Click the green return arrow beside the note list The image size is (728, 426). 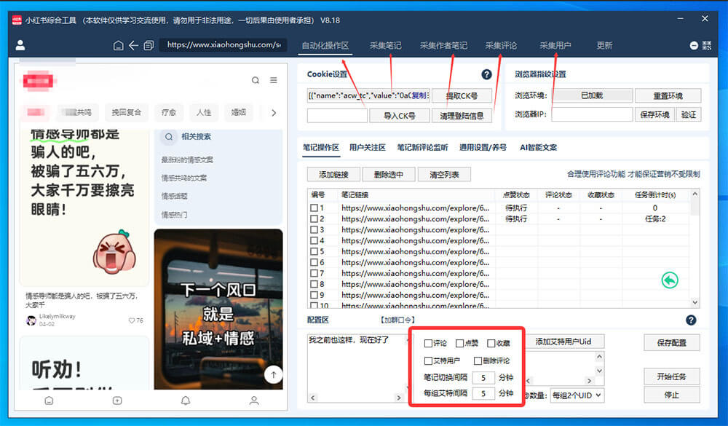point(669,280)
